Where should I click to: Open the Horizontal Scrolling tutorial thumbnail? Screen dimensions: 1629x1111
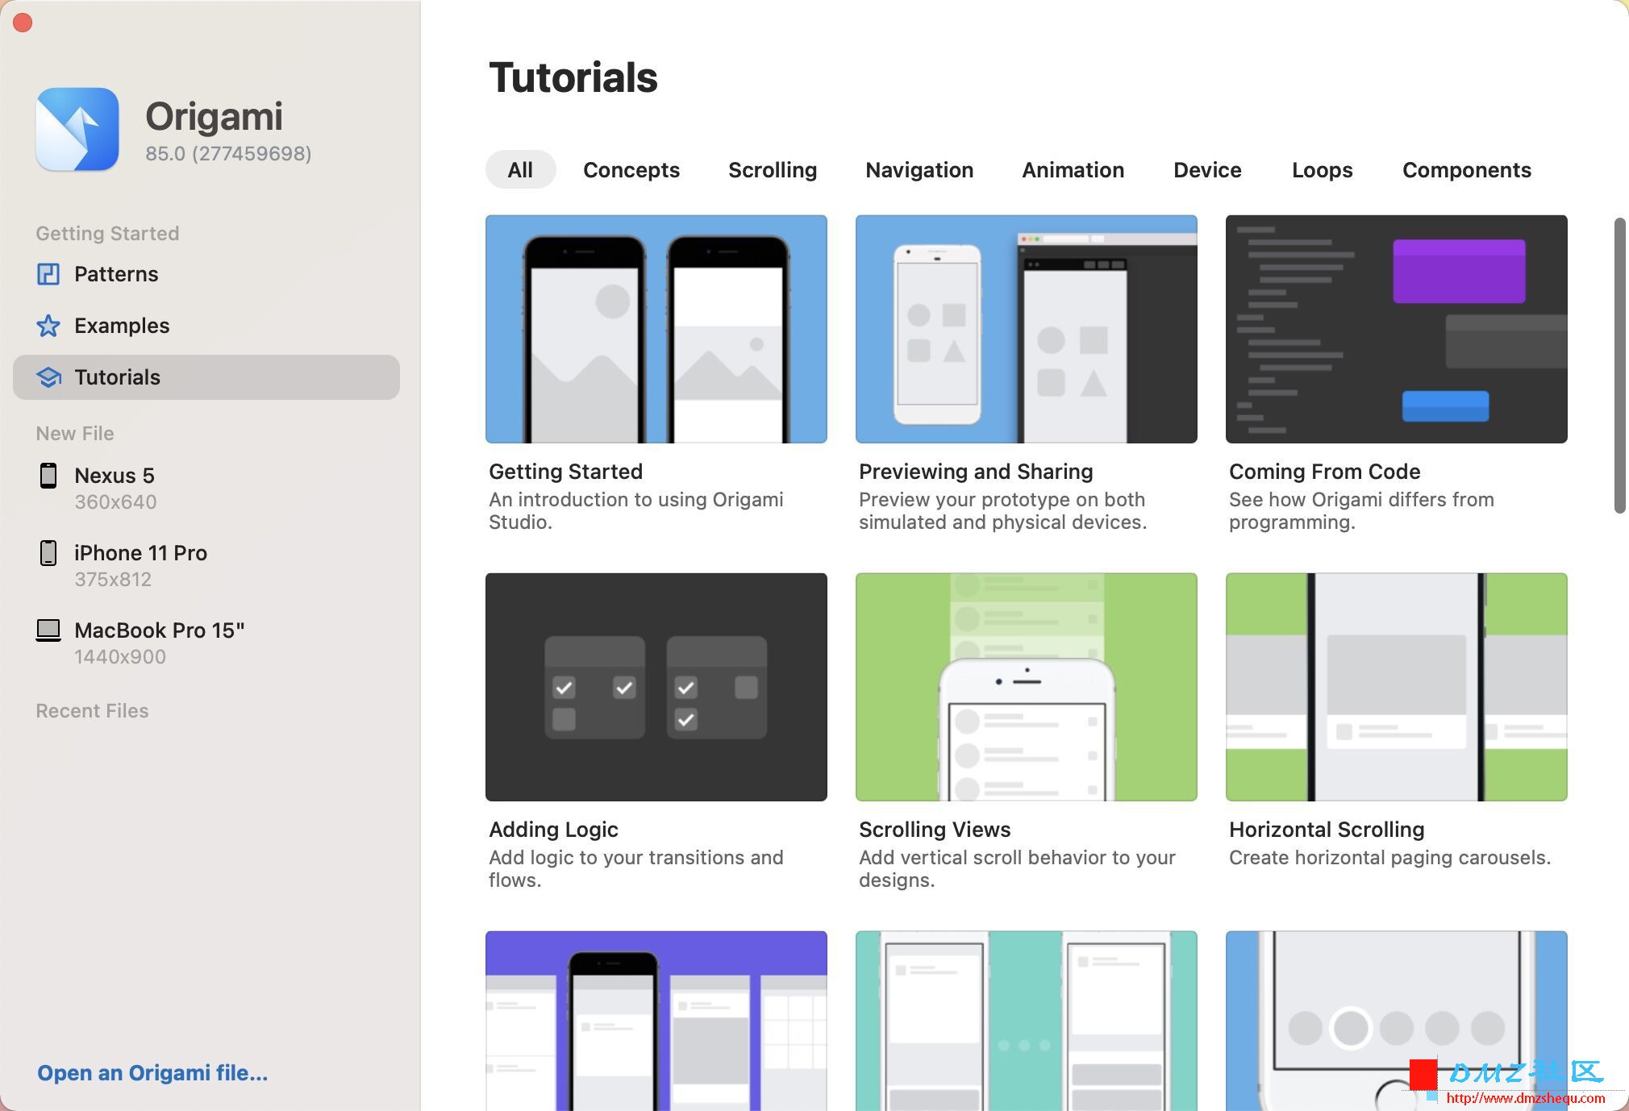1397,687
